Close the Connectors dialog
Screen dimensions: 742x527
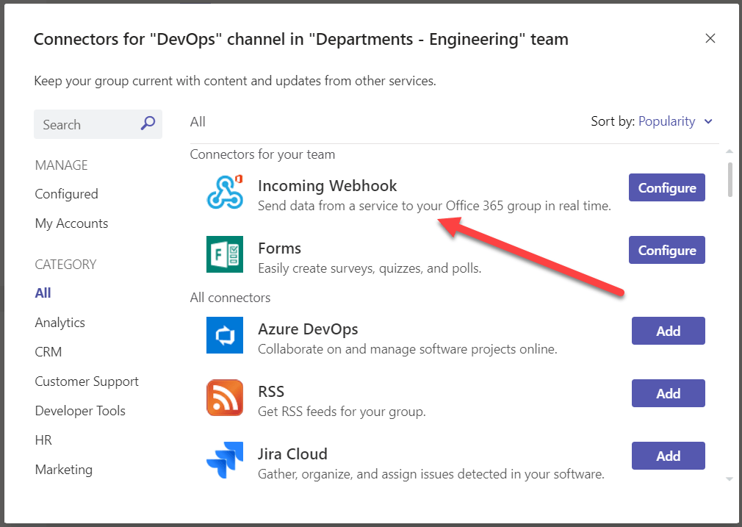click(x=710, y=39)
